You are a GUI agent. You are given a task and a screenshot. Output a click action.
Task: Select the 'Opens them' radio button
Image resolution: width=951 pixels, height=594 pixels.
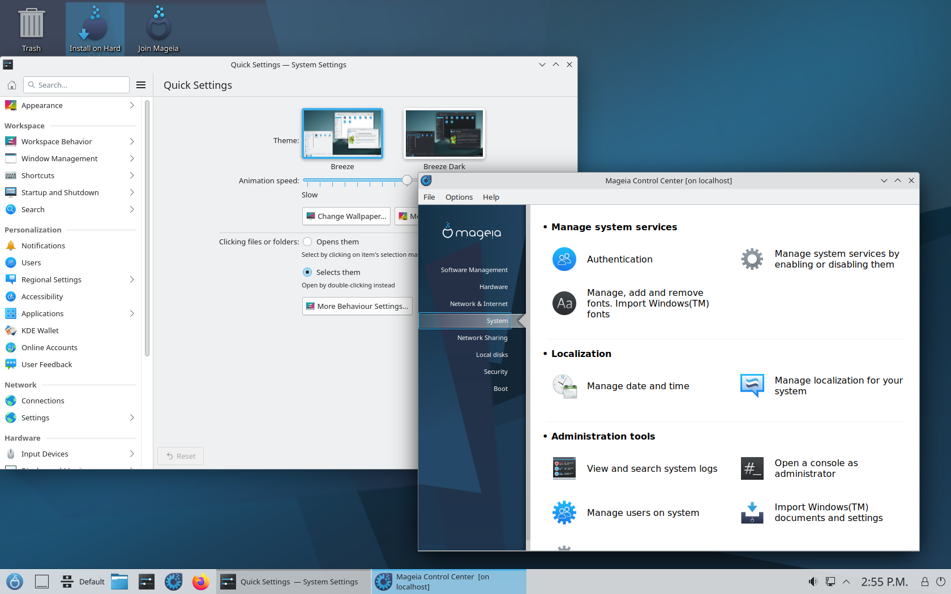(307, 242)
